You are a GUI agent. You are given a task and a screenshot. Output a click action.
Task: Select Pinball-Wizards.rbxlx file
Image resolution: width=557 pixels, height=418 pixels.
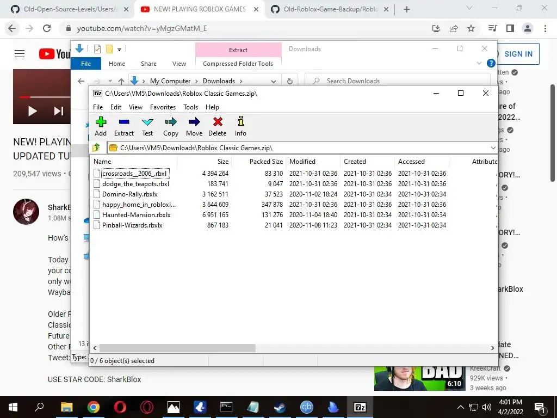[x=132, y=225]
